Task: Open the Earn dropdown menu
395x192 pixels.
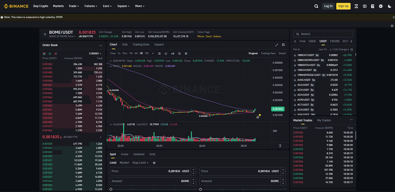Action: coord(107,6)
